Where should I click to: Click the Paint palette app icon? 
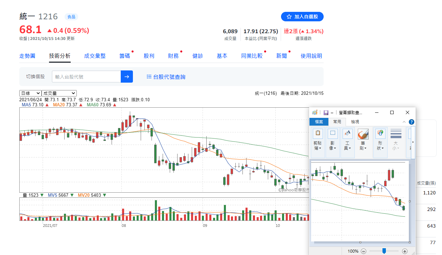click(315, 112)
